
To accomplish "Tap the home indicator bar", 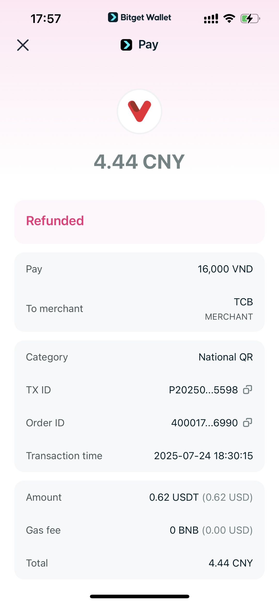I will coord(139,596).
